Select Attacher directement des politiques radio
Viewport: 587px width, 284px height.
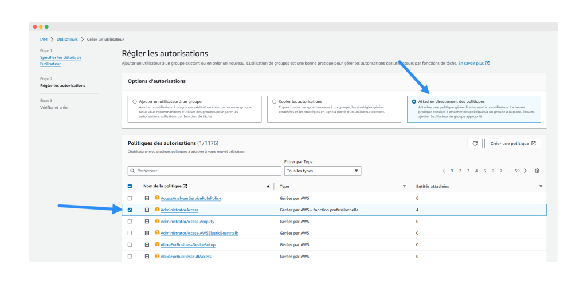[x=414, y=101]
